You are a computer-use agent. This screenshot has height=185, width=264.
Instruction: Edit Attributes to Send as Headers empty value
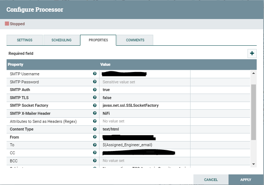(145, 121)
